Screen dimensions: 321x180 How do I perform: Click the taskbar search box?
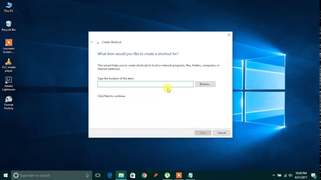click(x=52, y=175)
